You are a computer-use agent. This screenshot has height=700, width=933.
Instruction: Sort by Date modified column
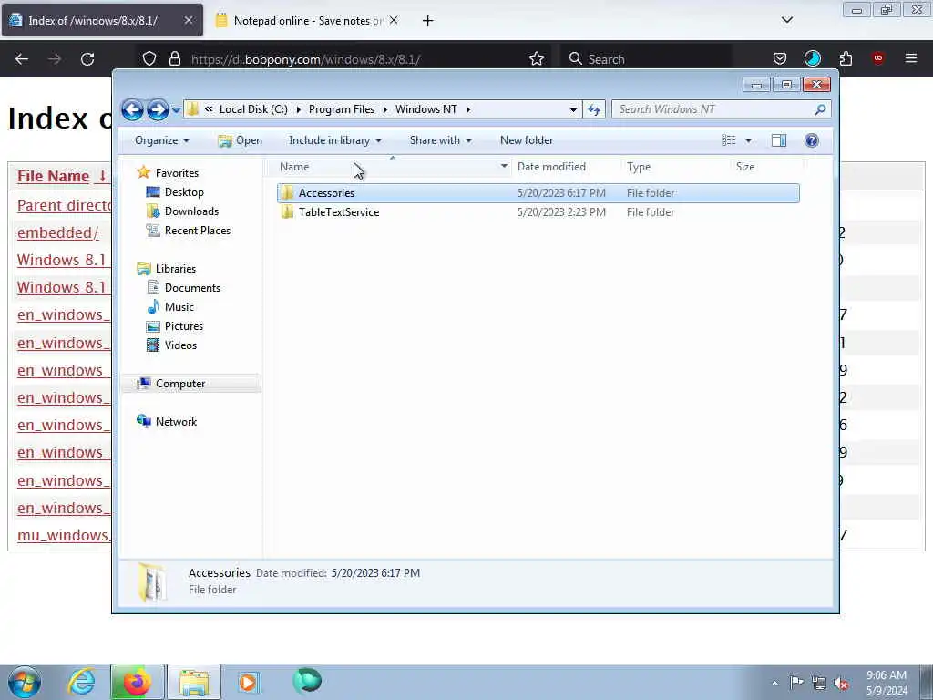(565, 168)
